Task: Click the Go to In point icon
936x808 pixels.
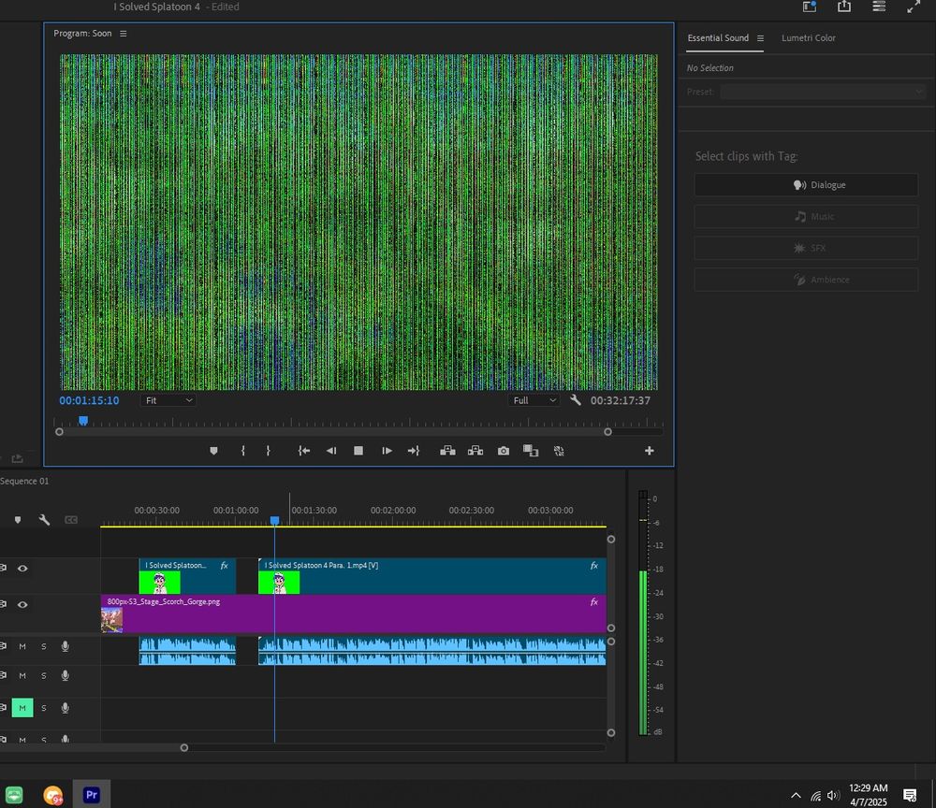Action: pyautogui.click(x=304, y=451)
